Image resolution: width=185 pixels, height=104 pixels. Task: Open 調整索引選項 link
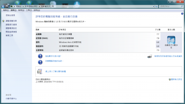click(x=11, y=25)
